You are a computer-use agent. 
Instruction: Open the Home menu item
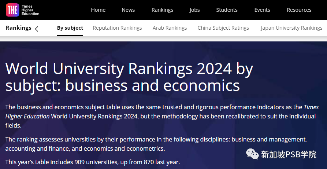pyautogui.click(x=98, y=10)
